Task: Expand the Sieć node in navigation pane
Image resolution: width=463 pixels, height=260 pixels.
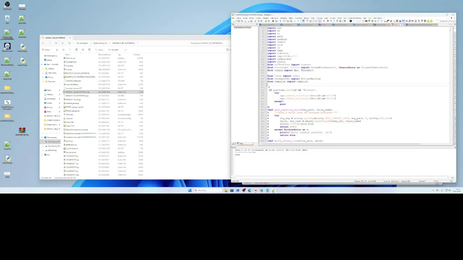Action: 42,155
